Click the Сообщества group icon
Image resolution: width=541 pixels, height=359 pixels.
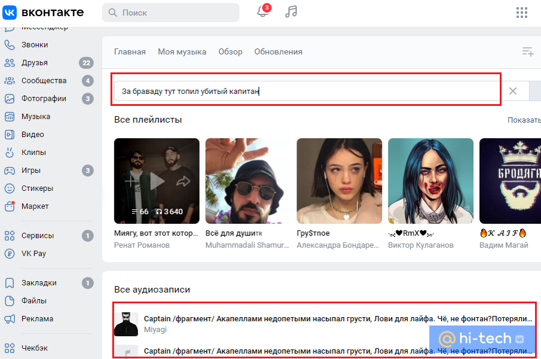[10, 80]
